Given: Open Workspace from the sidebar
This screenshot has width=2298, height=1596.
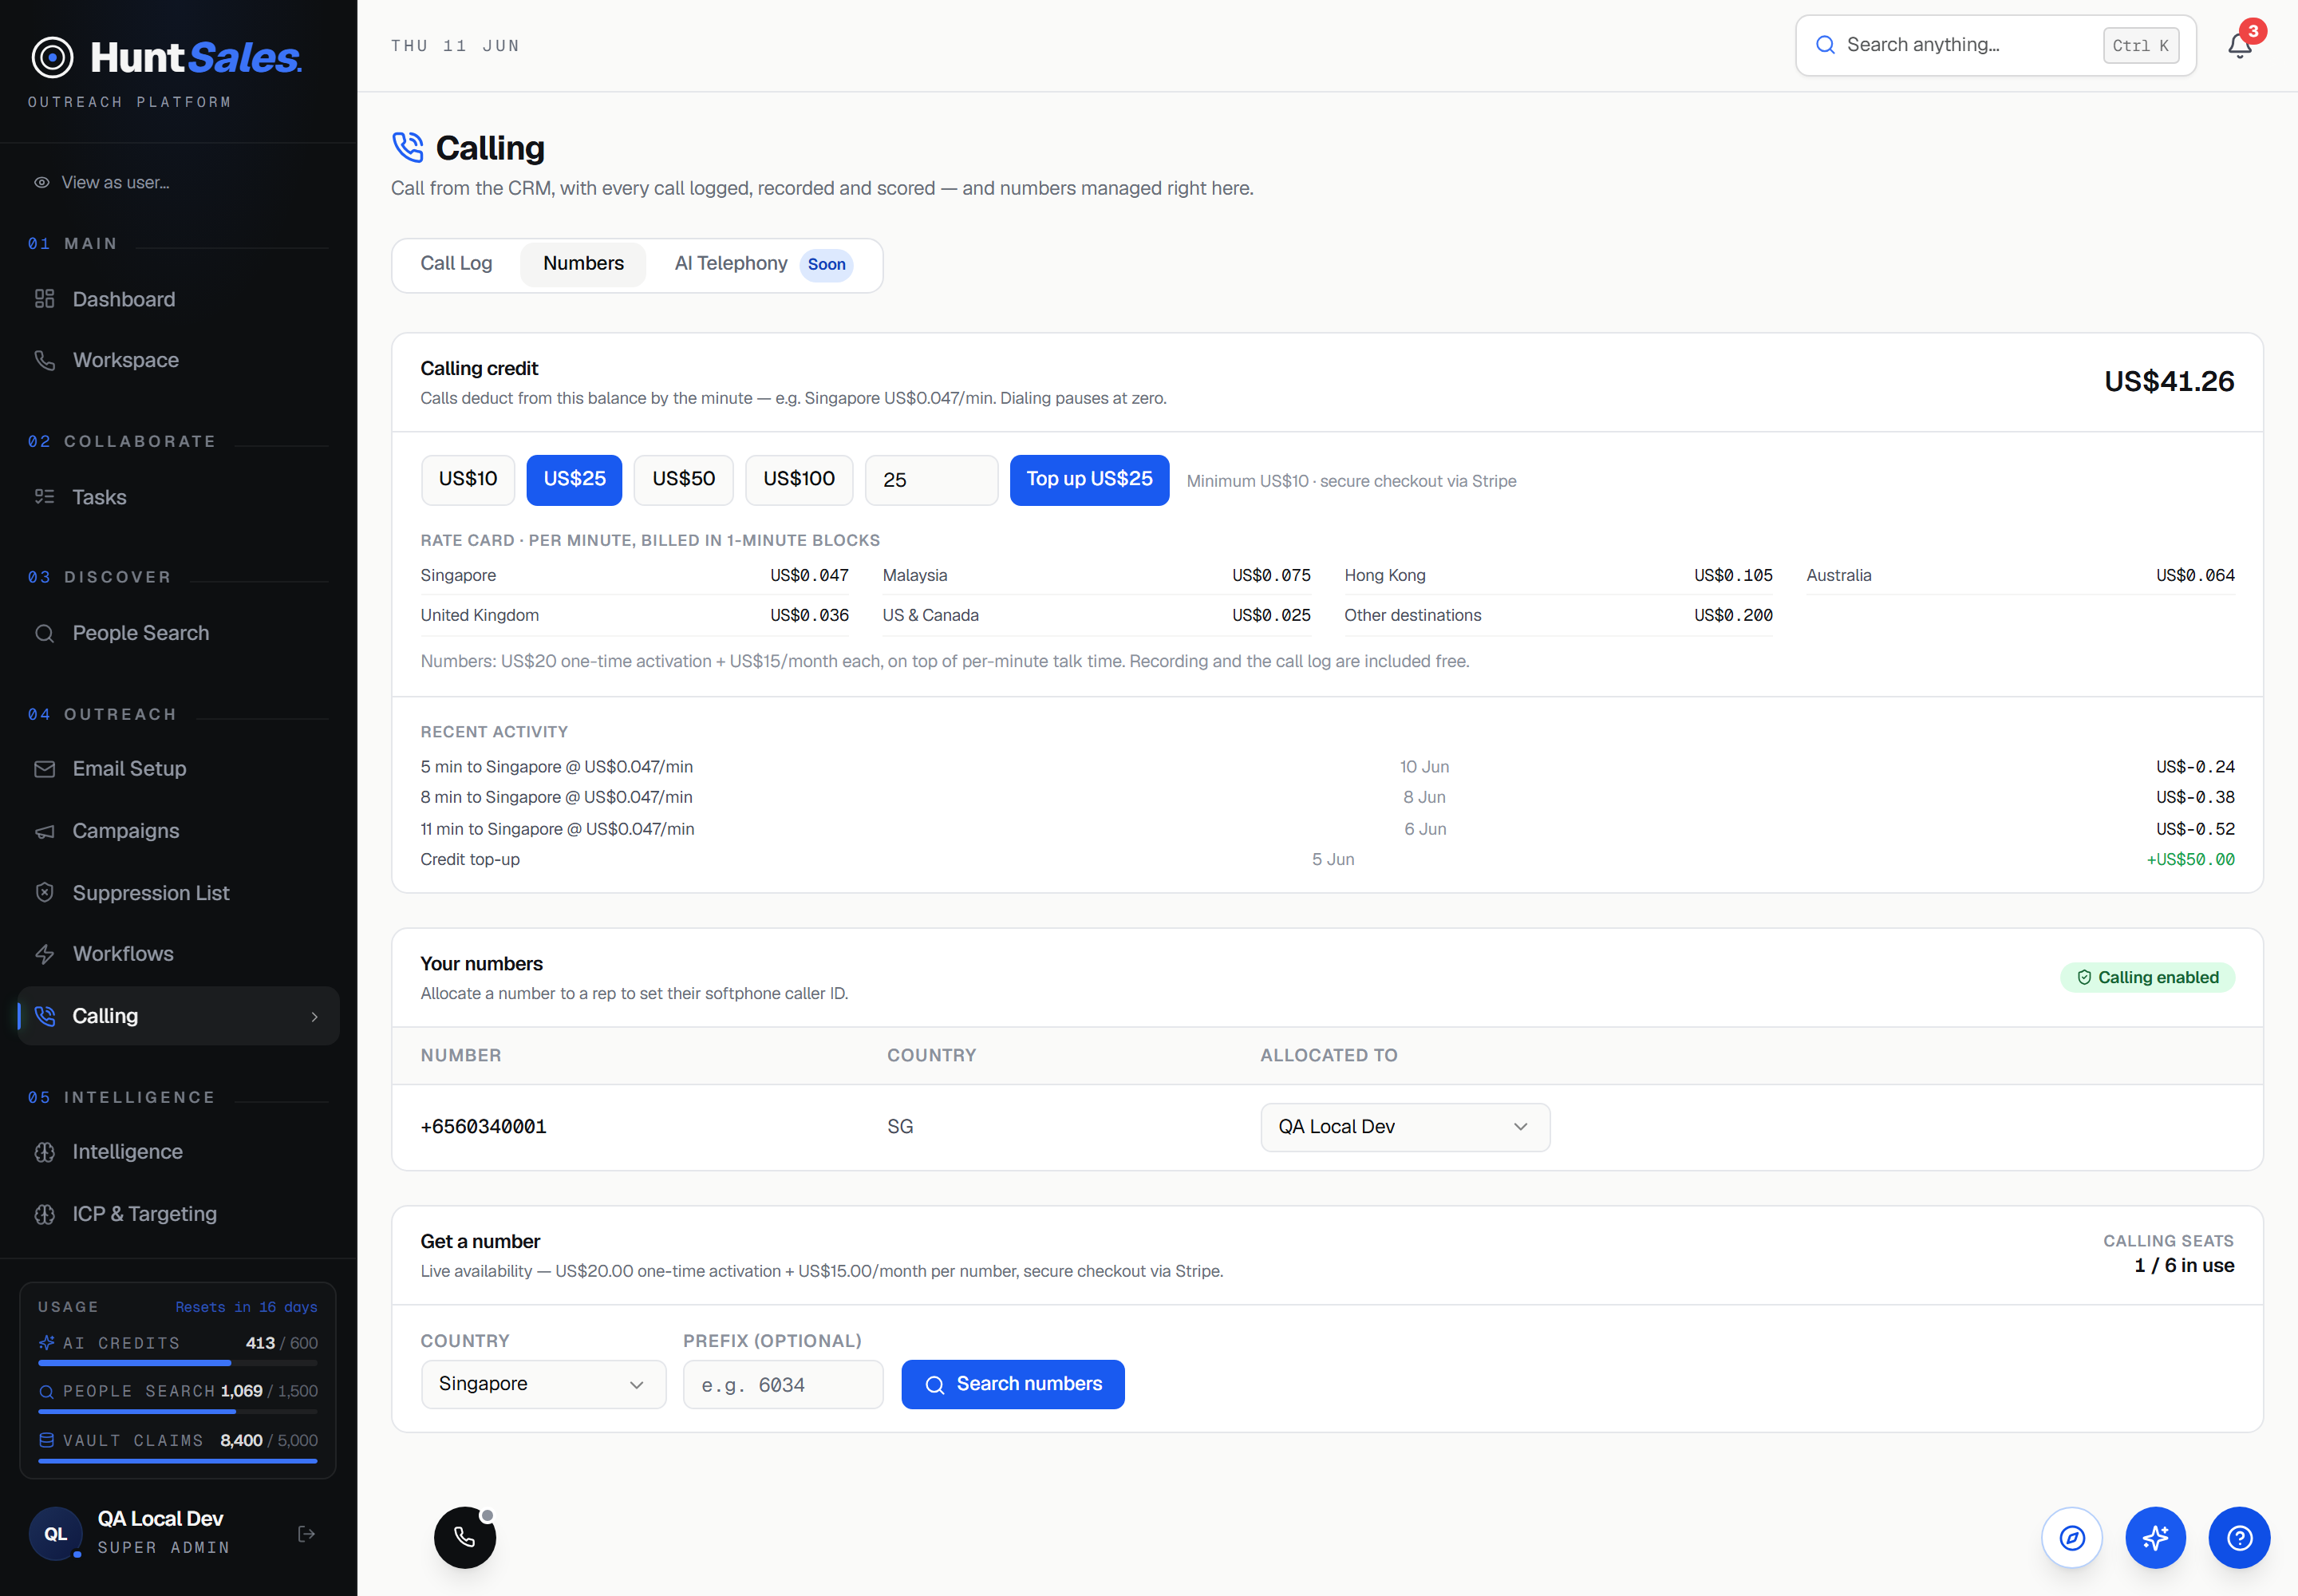Looking at the screenshot, I should [x=178, y=360].
